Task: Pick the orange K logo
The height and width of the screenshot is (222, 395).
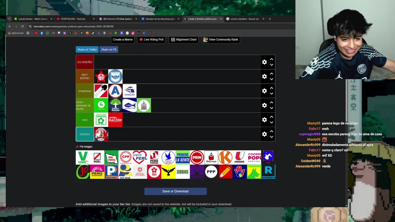Action: [x=225, y=157]
